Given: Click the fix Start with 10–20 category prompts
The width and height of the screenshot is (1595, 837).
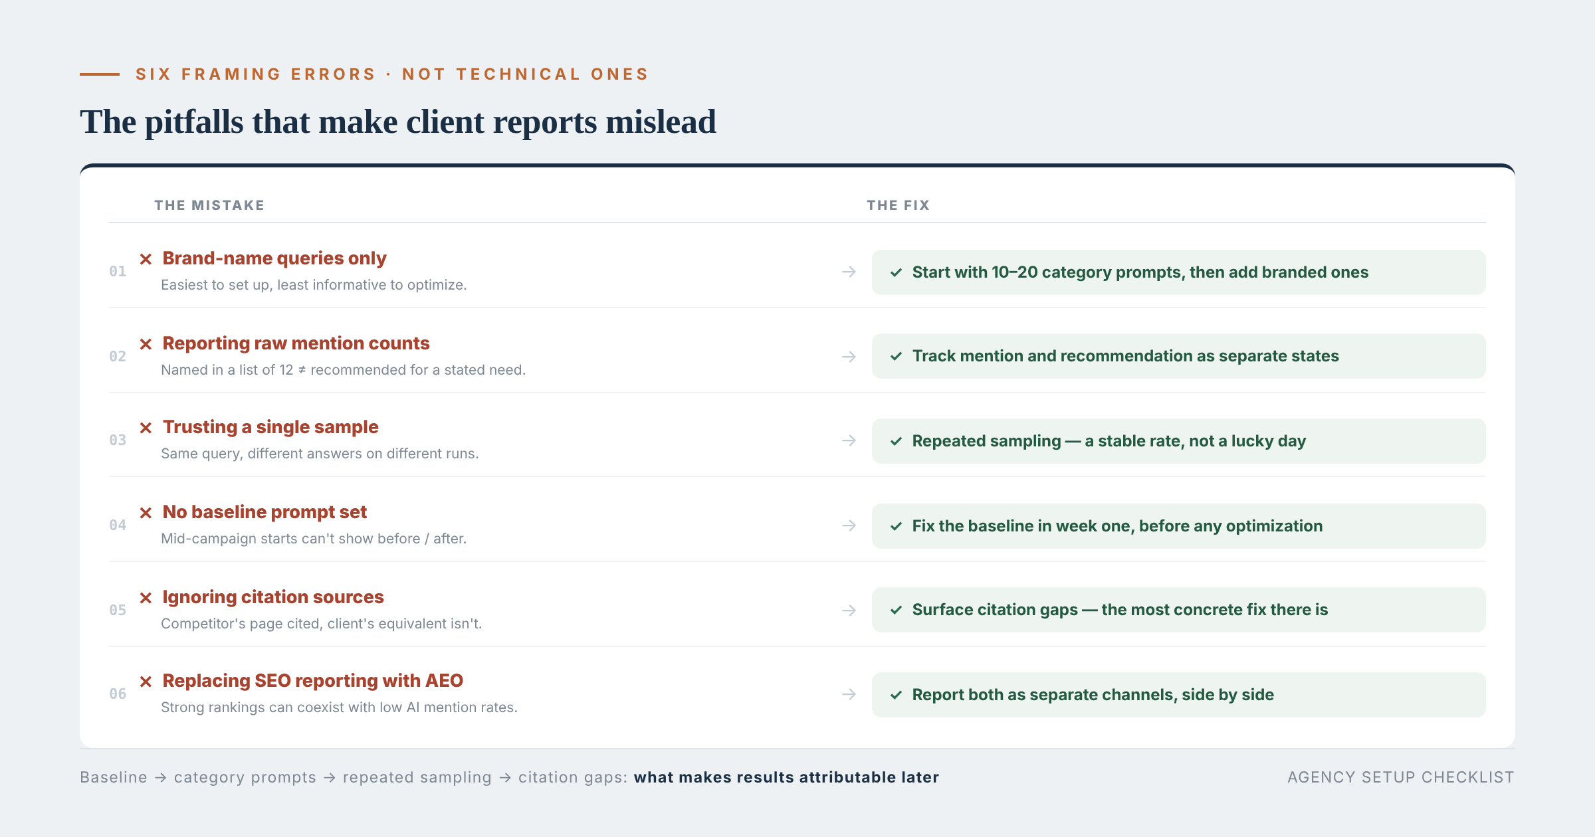Looking at the screenshot, I should click(1179, 272).
